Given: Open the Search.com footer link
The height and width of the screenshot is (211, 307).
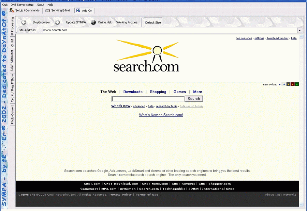Looking at the screenshot, I should pyautogui.click(x=149, y=189).
